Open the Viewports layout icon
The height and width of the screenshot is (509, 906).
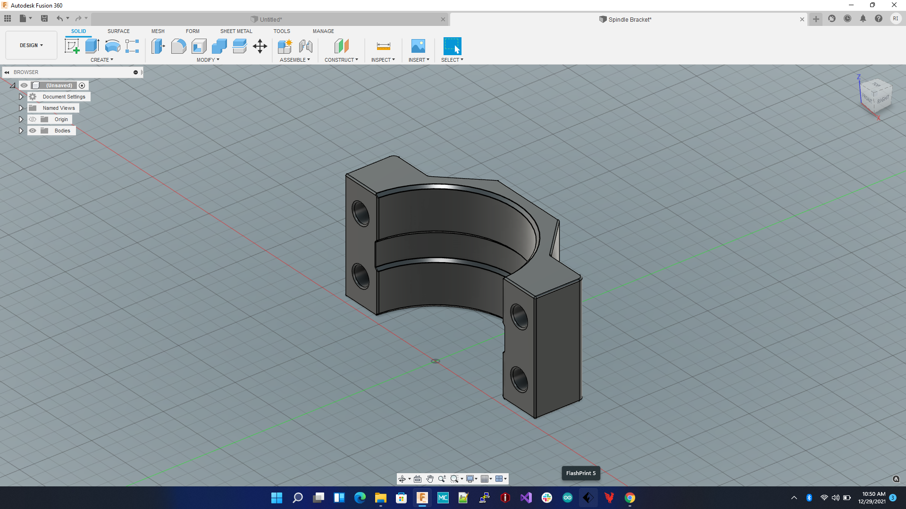[x=499, y=479]
